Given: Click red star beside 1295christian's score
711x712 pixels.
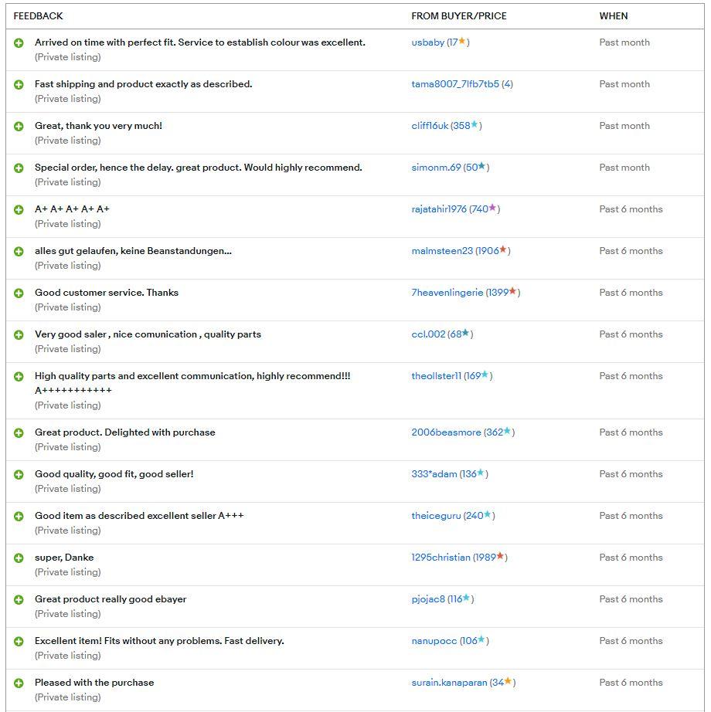Looking at the screenshot, I should point(500,557).
